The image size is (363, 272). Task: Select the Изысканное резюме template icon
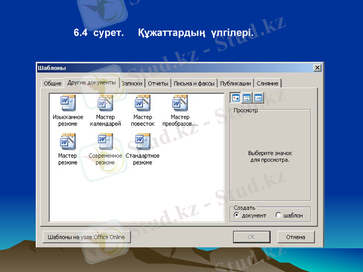(x=68, y=103)
